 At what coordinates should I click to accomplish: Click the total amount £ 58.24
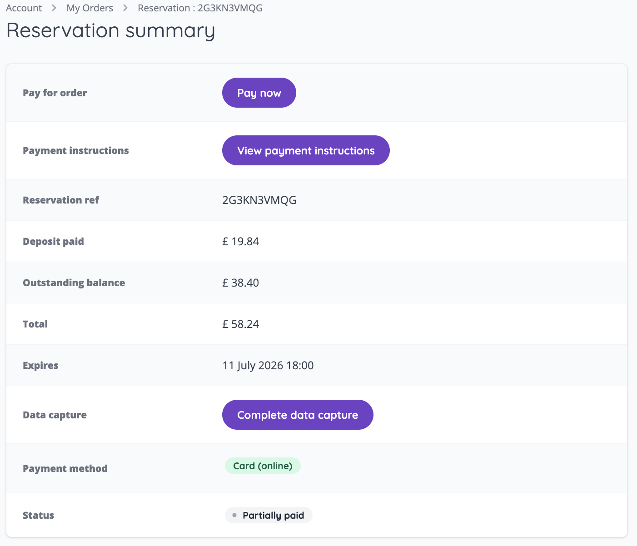(x=240, y=324)
